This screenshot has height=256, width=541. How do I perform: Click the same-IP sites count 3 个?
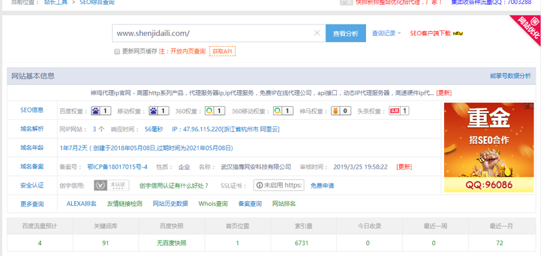98,129
